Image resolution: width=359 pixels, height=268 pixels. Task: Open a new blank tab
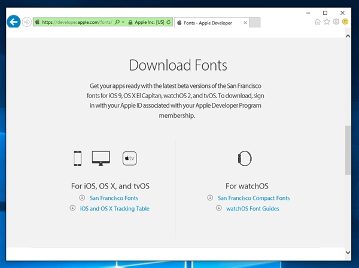(x=254, y=22)
